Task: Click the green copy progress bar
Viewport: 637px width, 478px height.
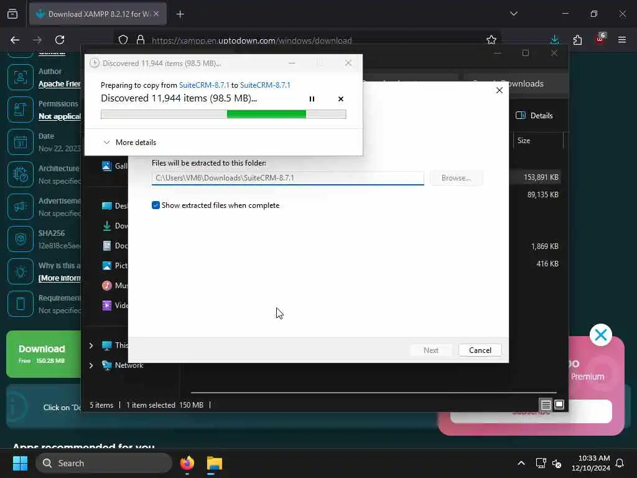Action: point(223,115)
